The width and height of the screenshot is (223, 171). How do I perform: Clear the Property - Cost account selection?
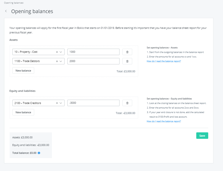click(x=57, y=52)
